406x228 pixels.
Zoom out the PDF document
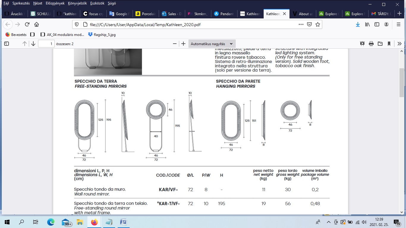[175, 44]
